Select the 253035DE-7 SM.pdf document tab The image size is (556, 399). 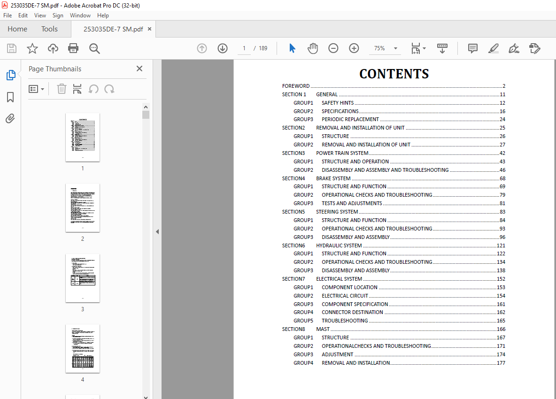113,29
